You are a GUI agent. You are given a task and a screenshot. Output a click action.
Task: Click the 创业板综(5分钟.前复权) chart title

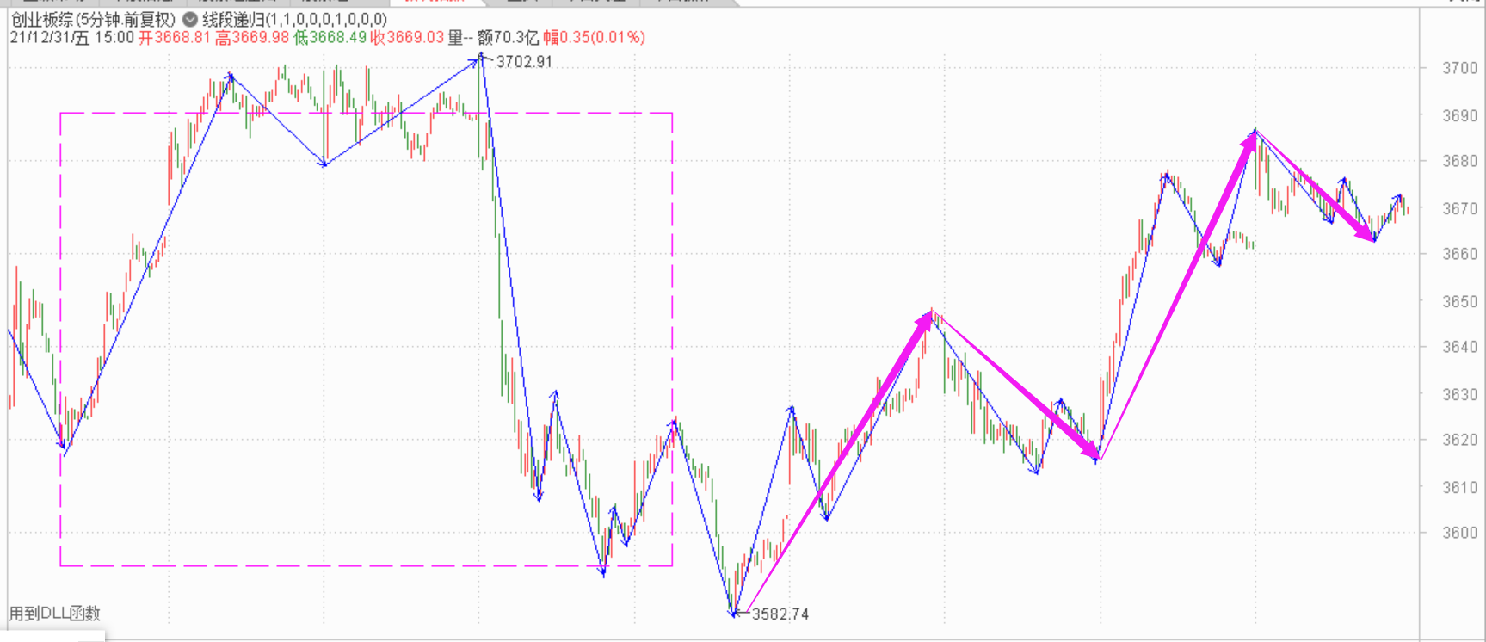[93, 19]
